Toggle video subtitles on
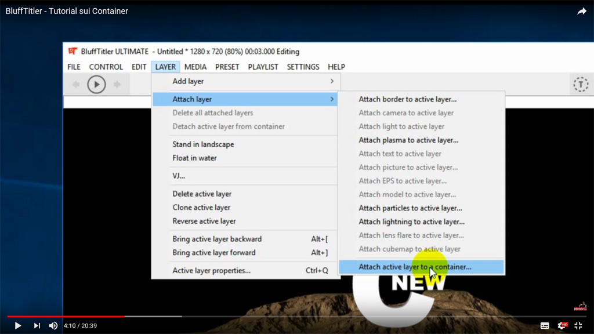 point(545,326)
